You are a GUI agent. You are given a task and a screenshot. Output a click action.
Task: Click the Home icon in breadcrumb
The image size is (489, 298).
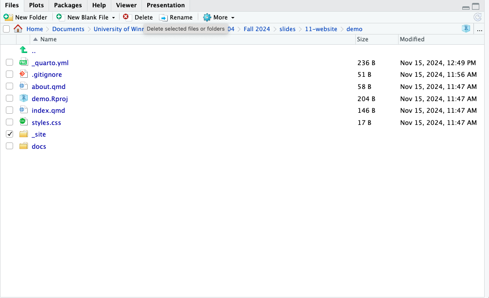pyautogui.click(x=18, y=29)
